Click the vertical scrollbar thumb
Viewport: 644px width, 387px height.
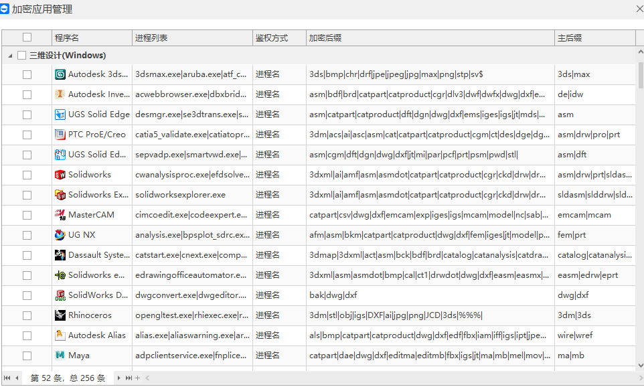pyautogui.click(x=640, y=75)
